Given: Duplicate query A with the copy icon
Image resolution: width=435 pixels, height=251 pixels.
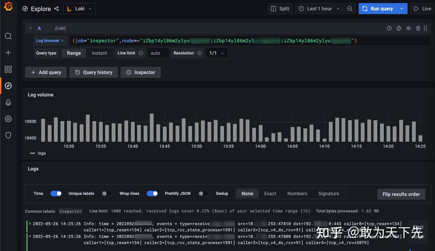Looking at the screenshot, I should coord(399,28).
